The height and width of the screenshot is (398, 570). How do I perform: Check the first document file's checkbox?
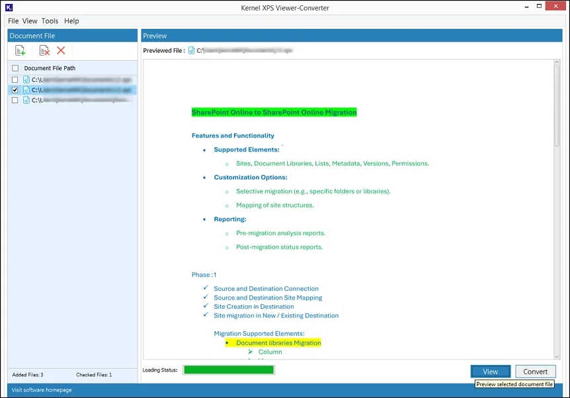pyautogui.click(x=15, y=79)
